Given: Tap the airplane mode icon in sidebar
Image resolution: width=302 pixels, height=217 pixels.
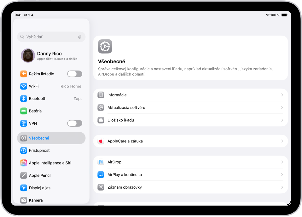Looking at the screenshot, I should coord(24,74).
